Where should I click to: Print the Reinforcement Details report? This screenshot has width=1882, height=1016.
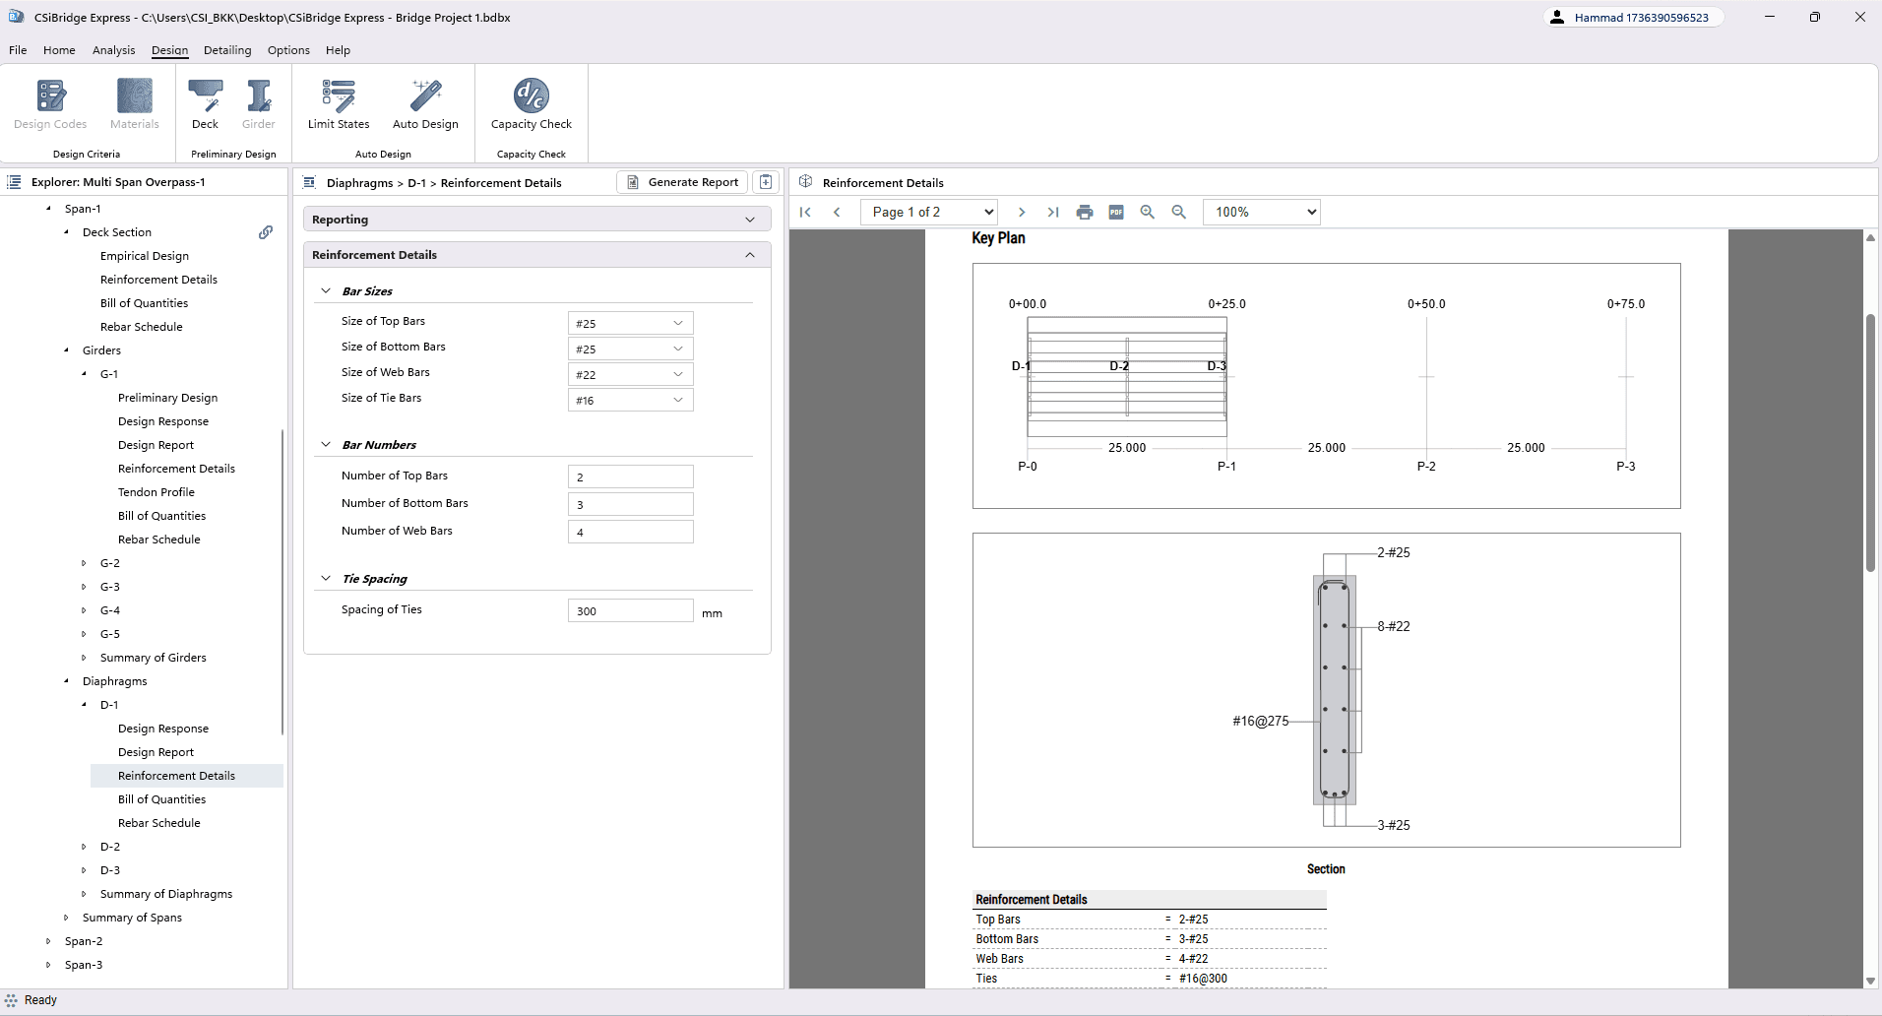point(1084,212)
